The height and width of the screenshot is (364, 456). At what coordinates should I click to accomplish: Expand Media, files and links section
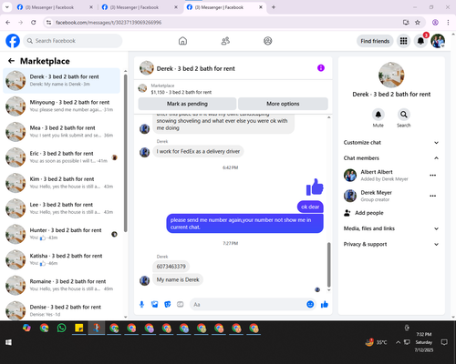pyautogui.click(x=391, y=228)
